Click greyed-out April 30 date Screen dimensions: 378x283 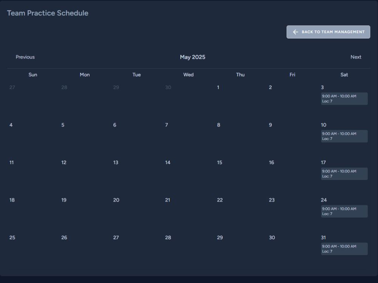pos(168,88)
